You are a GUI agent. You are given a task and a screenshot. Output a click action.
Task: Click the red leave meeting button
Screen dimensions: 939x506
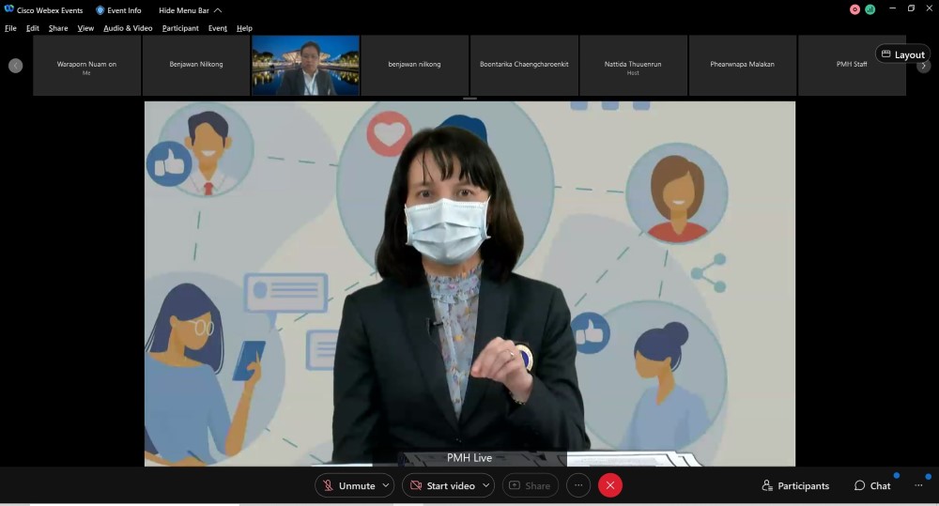[610, 485]
